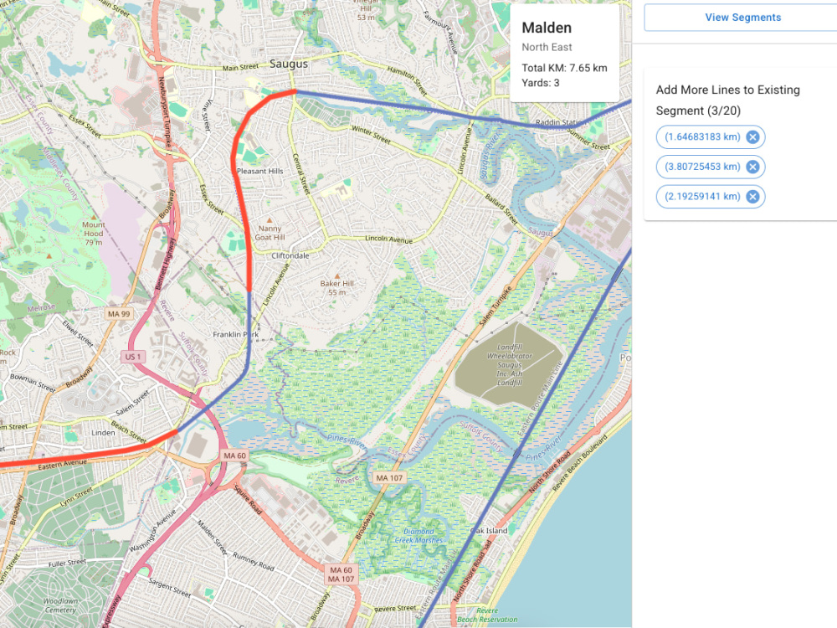Image resolution: width=837 pixels, height=628 pixels.
Task: Click the Cliftondale map label
Action: [x=290, y=255]
